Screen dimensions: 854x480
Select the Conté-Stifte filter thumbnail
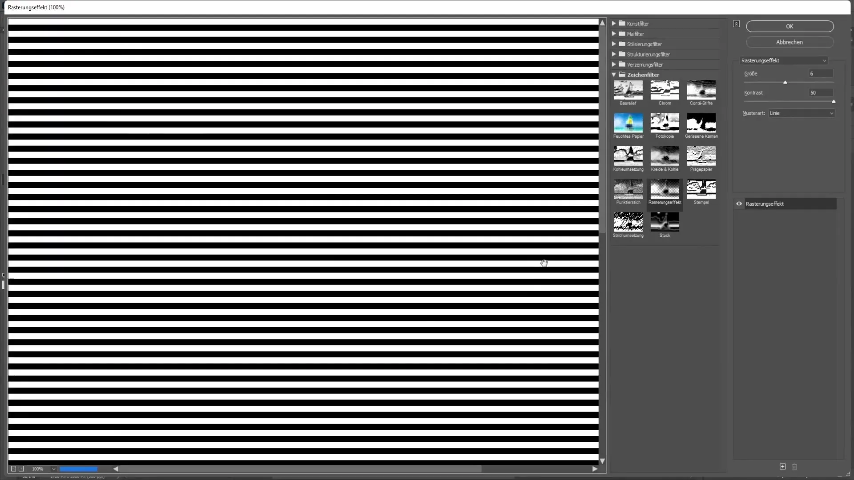coord(701,90)
